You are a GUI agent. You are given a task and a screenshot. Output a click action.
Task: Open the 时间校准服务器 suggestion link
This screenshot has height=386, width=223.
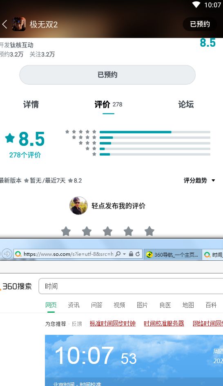(164, 323)
